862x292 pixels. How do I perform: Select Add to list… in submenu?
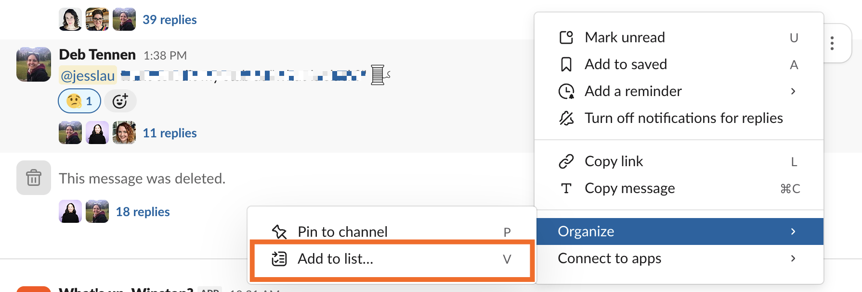(x=392, y=259)
